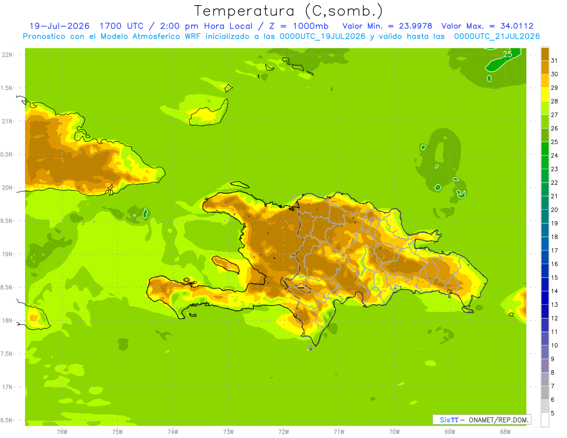This screenshot has width=567, height=438.
Task: Click the "30" legend value
Action: tap(555, 74)
